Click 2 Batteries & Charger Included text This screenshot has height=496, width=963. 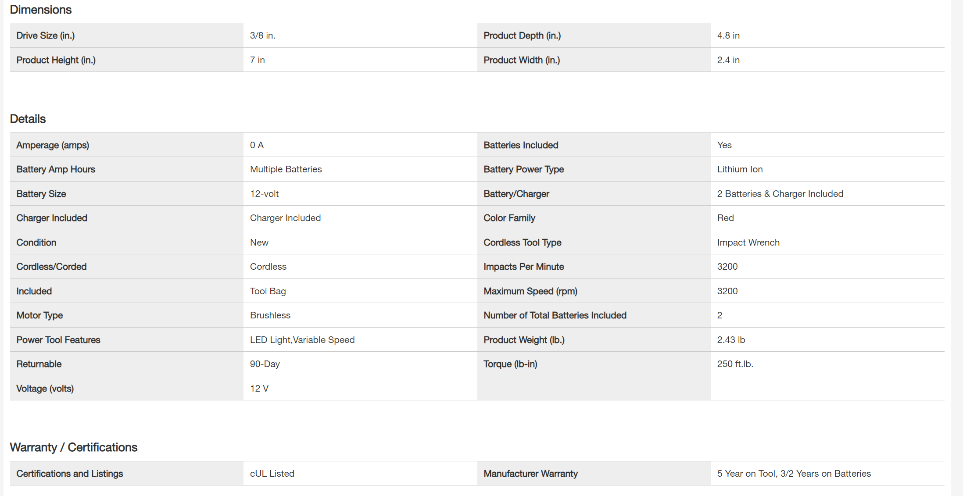(780, 194)
